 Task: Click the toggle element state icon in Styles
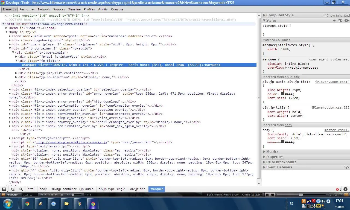point(340,21)
